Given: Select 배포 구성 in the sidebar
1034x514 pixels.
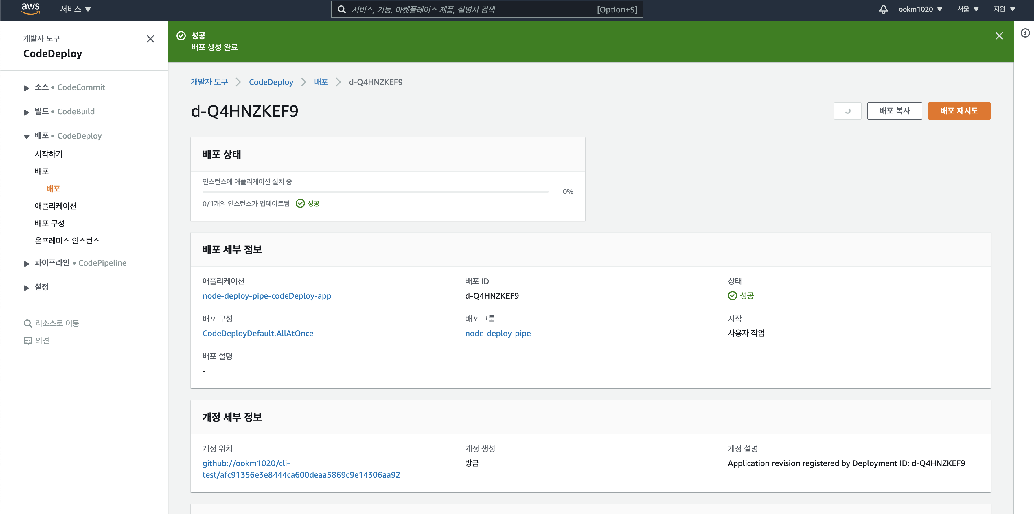Looking at the screenshot, I should 49,223.
